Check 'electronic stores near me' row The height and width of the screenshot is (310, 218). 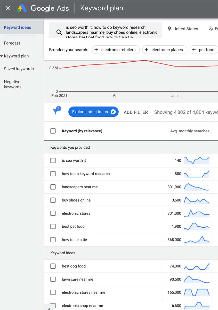[53, 292]
